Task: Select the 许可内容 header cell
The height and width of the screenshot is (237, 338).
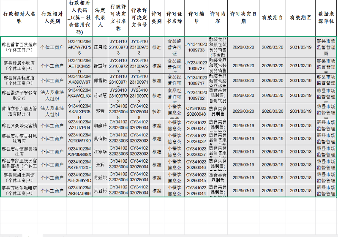Action: 218,17
